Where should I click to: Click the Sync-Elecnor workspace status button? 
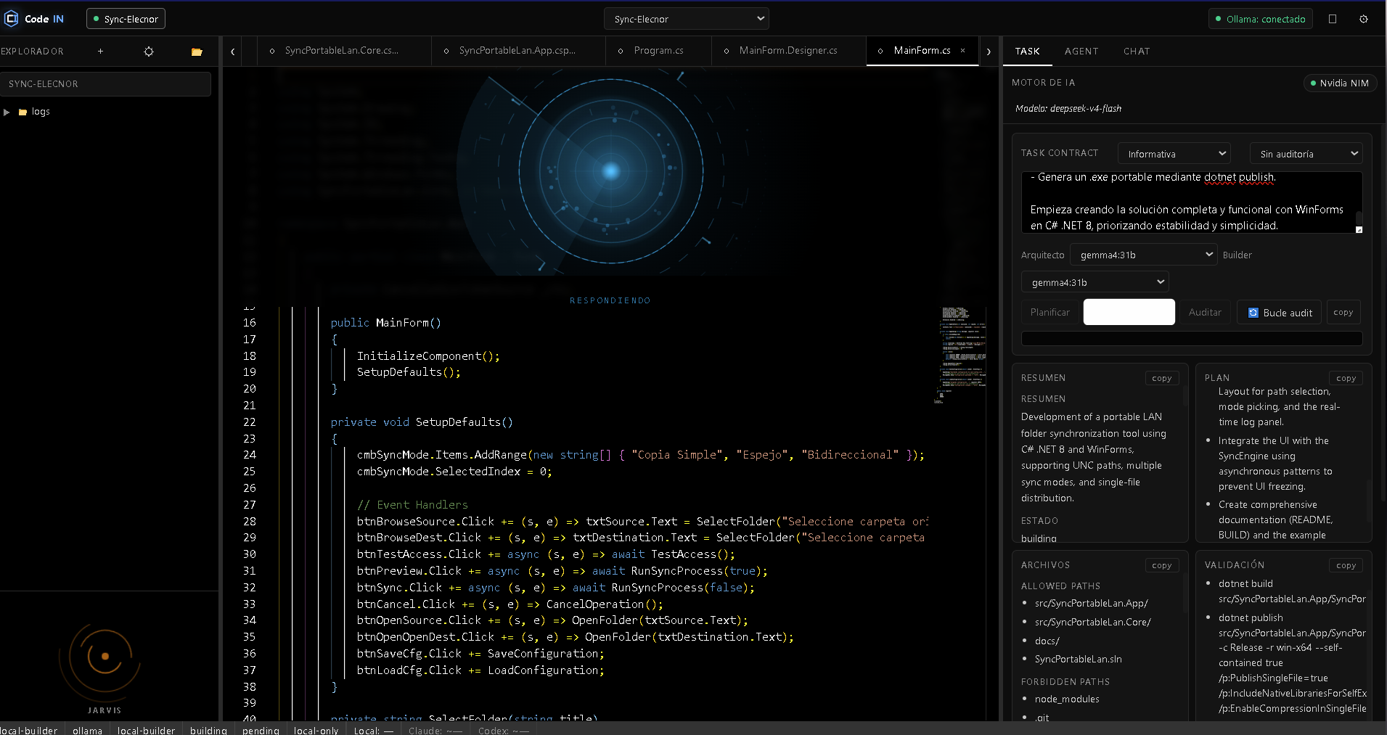[126, 19]
